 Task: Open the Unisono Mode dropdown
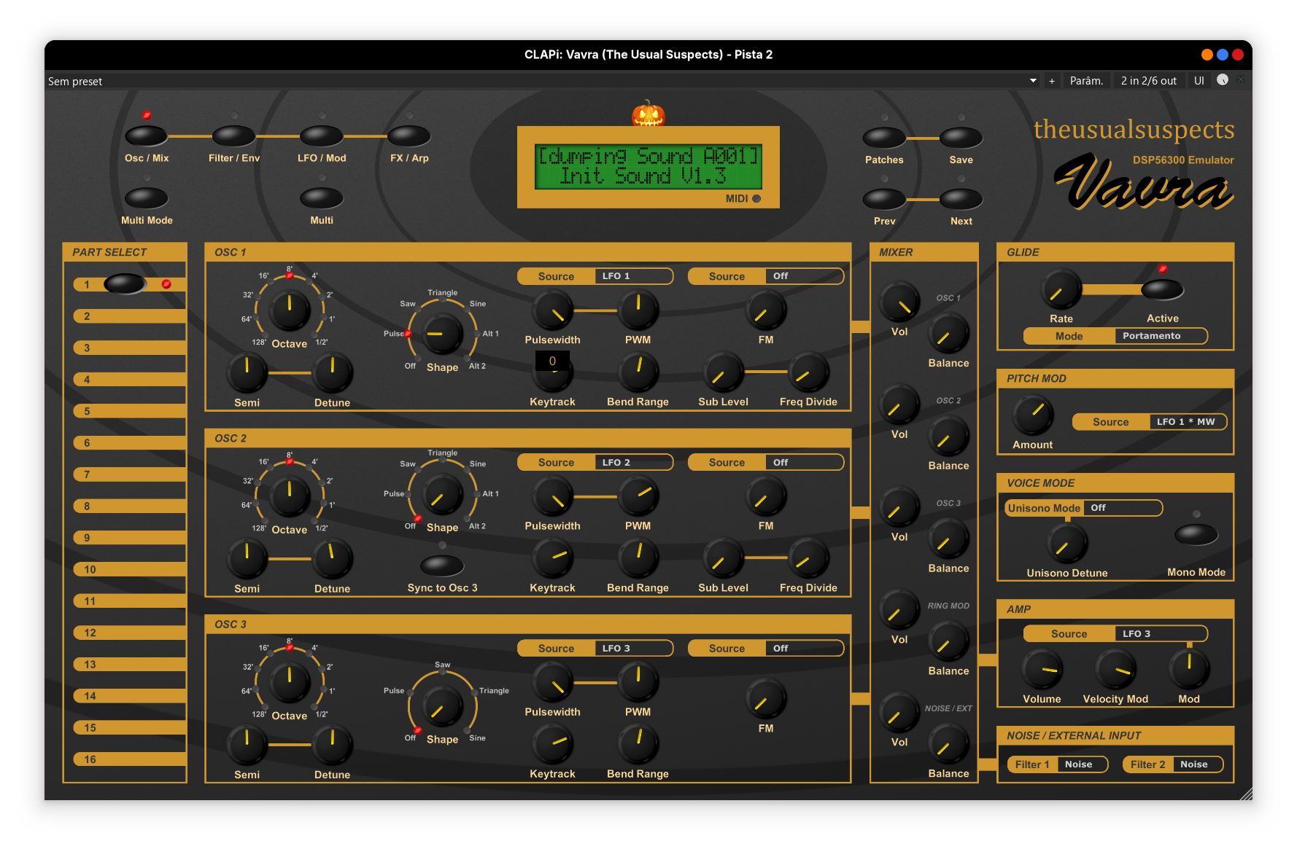click(1121, 508)
